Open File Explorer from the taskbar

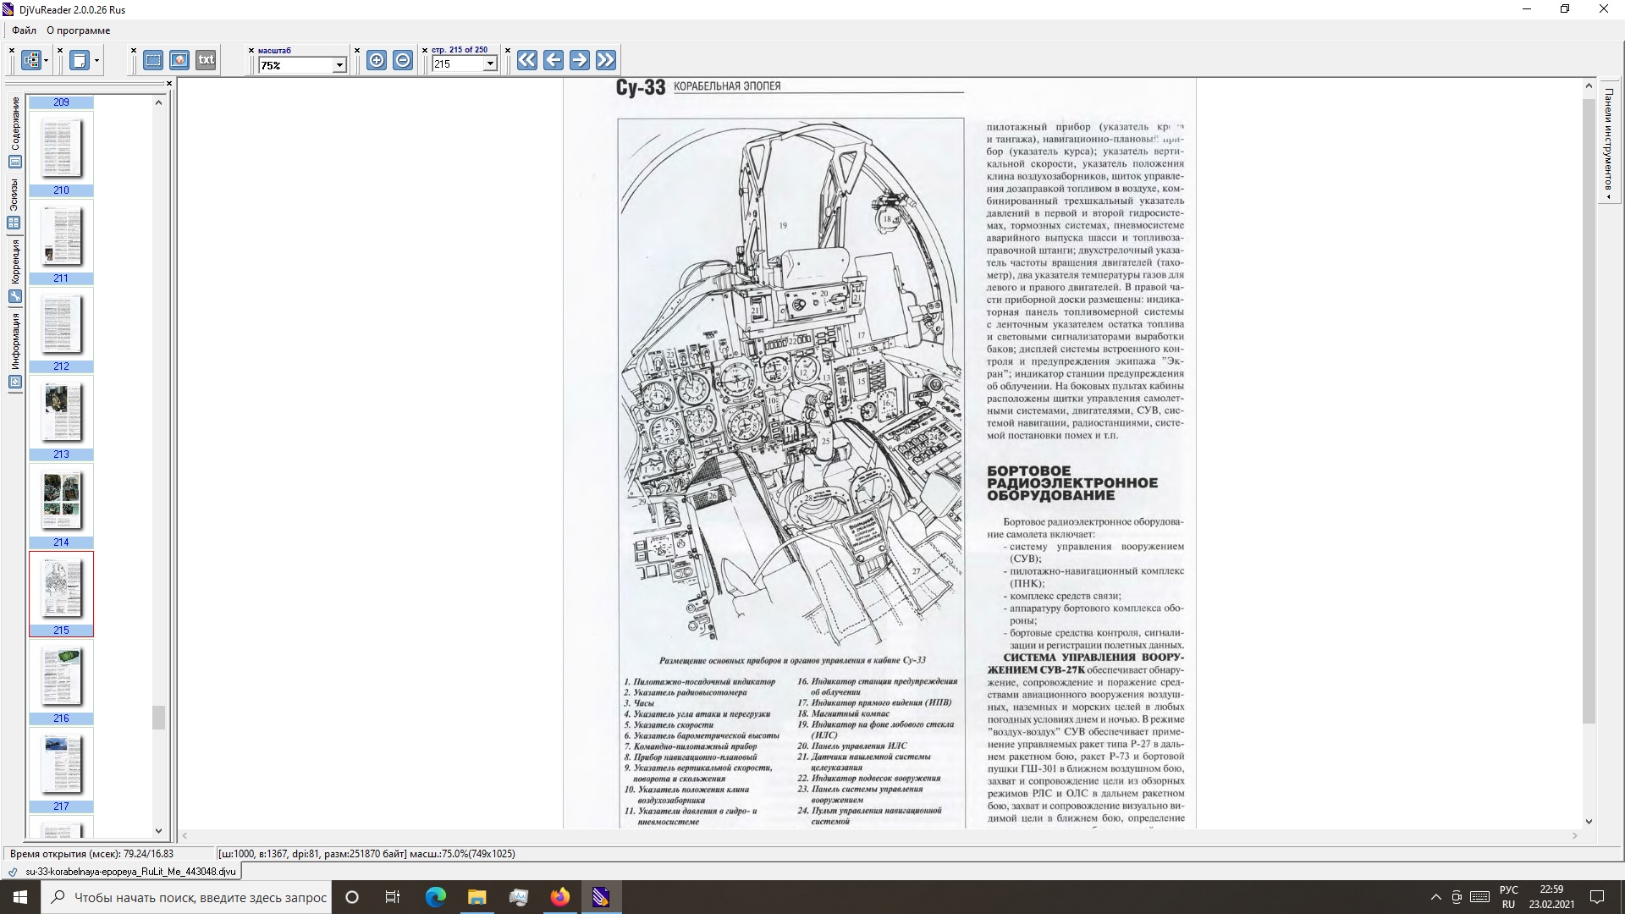coord(476,897)
